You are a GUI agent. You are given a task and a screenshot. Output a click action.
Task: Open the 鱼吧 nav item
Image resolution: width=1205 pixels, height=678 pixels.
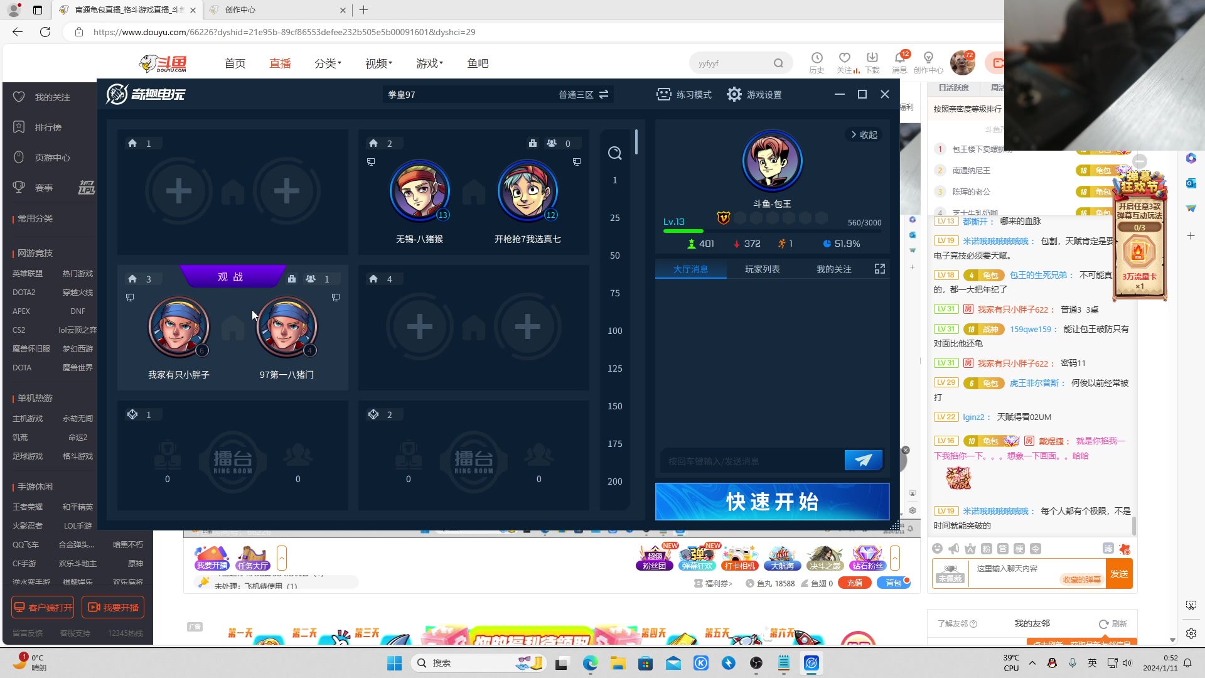pyautogui.click(x=478, y=63)
